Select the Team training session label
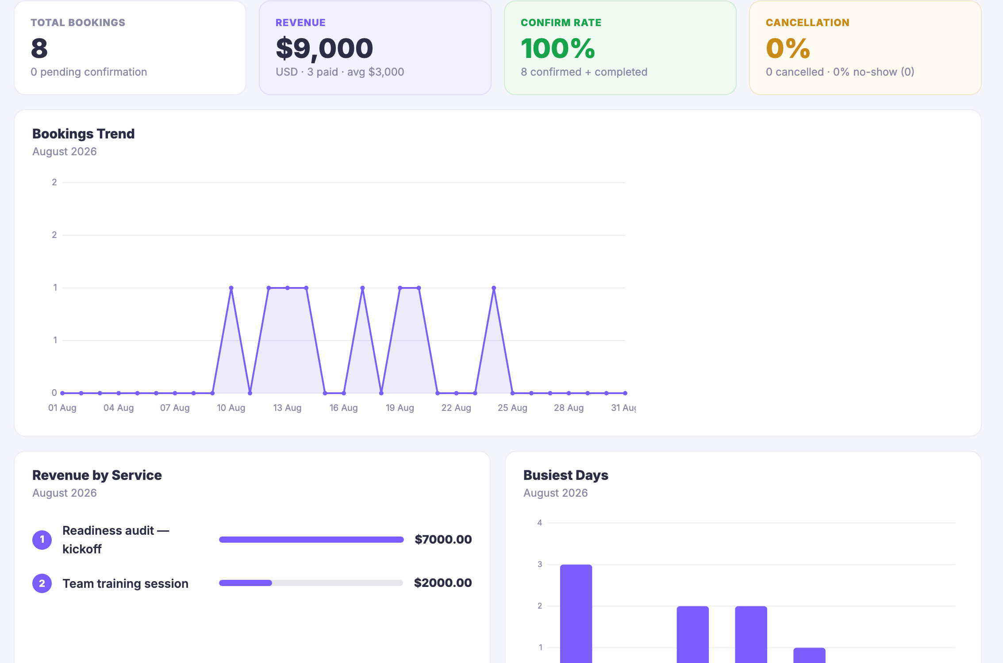The height and width of the screenshot is (663, 1003). [125, 583]
